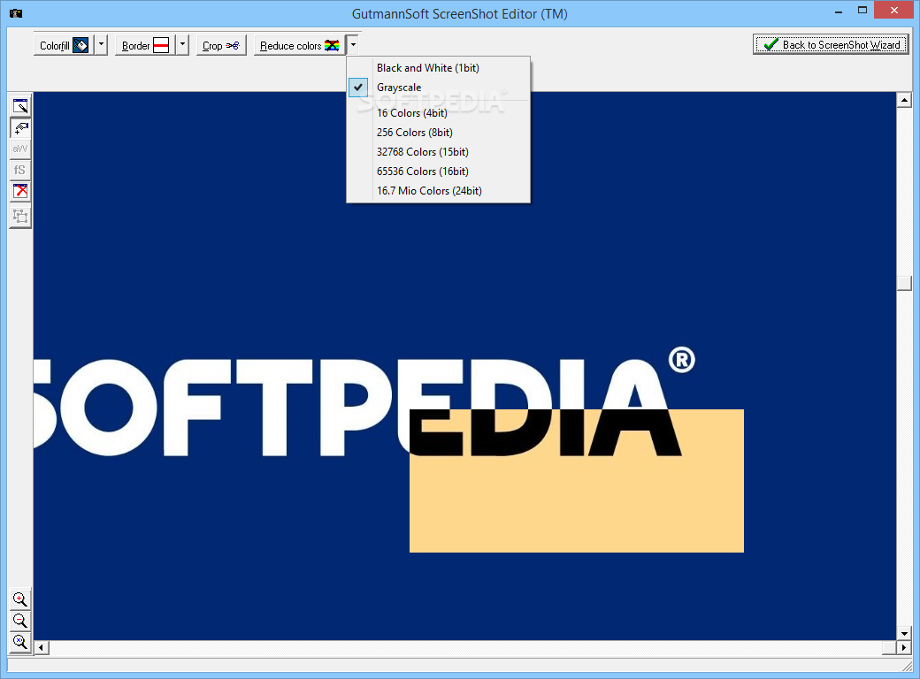Viewport: 920px width, 679px height.
Task: Select Black and White (1bit)
Action: [x=438, y=68]
